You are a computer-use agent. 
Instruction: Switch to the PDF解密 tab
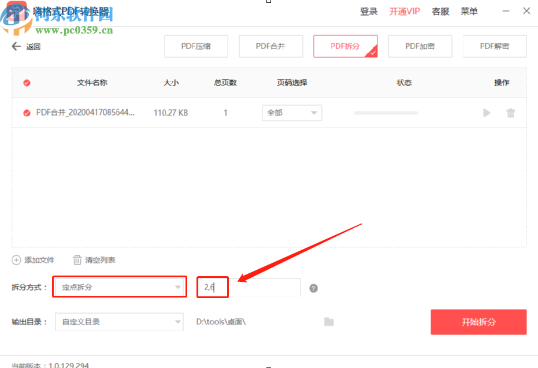495,46
